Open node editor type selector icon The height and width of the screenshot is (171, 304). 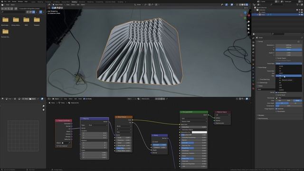pos(49,99)
